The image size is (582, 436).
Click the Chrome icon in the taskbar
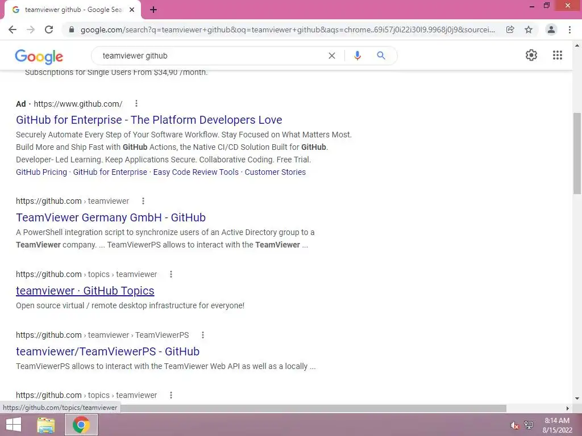(x=81, y=425)
